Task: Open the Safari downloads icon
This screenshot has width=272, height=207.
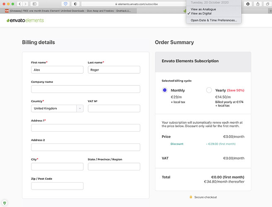Action: coord(248,4)
